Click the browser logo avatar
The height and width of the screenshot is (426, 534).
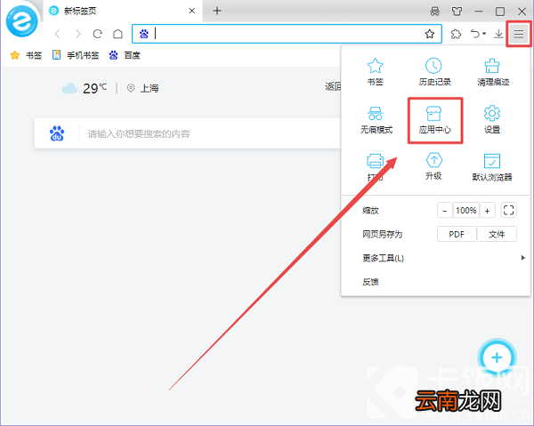(21, 21)
